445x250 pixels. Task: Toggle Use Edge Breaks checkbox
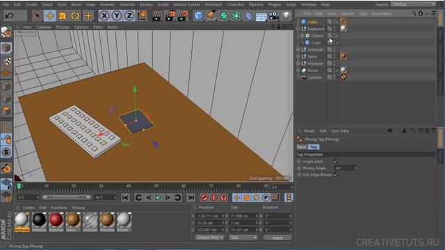tap(336, 174)
